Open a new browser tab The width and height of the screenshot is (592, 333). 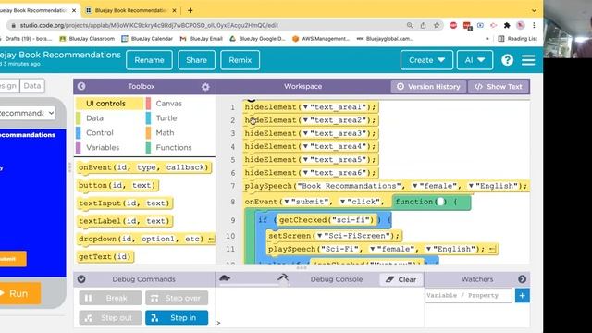(x=190, y=10)
